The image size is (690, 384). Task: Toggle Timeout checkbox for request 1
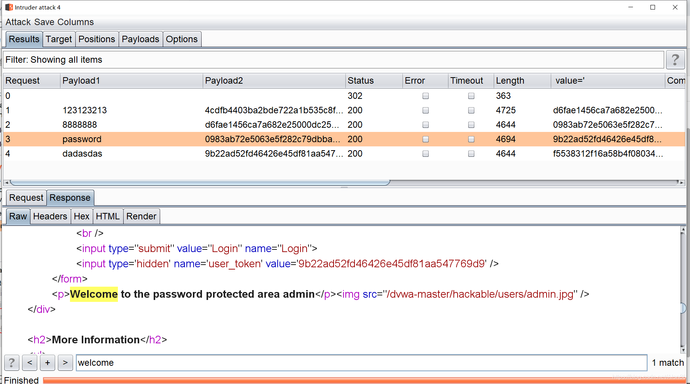pos(471,110)
